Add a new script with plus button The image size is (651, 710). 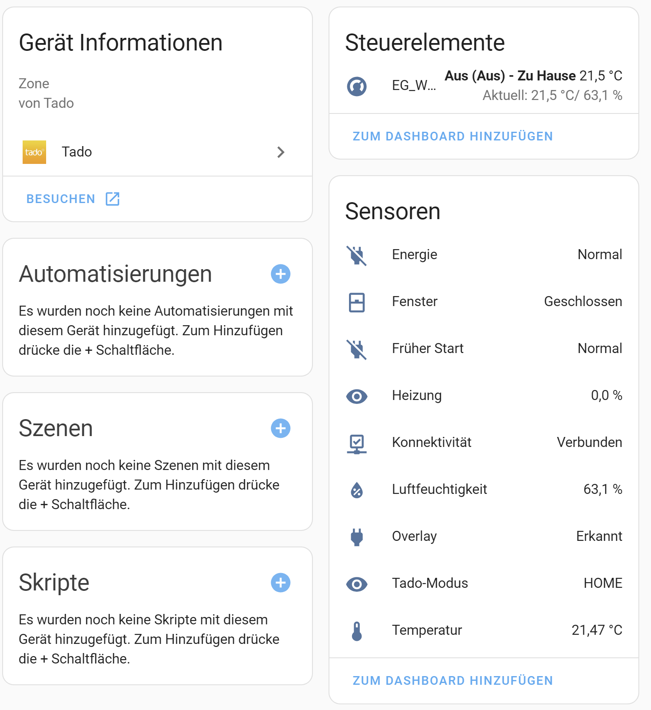pos(281,583)
